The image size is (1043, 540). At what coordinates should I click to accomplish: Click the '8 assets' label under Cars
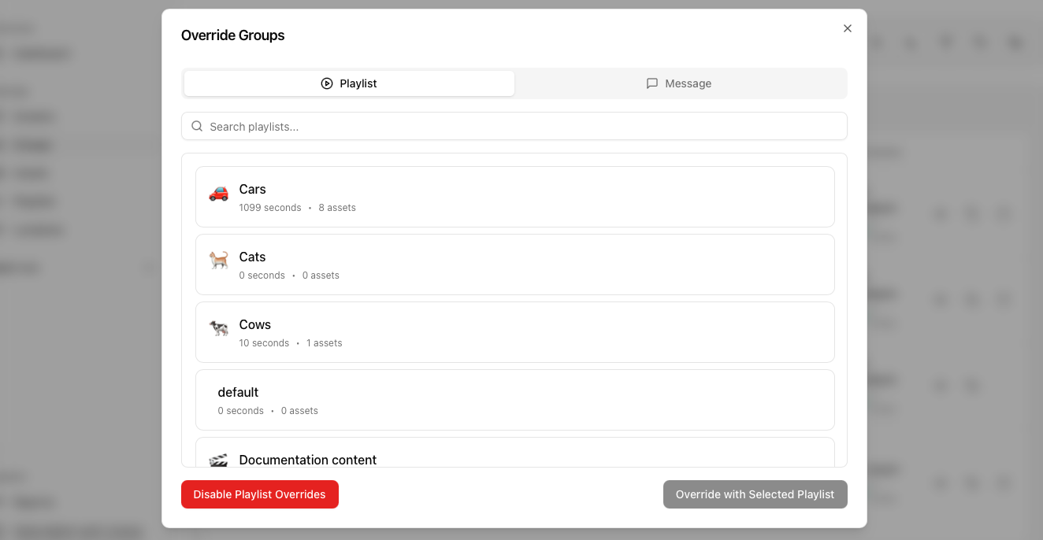(337, 208)
